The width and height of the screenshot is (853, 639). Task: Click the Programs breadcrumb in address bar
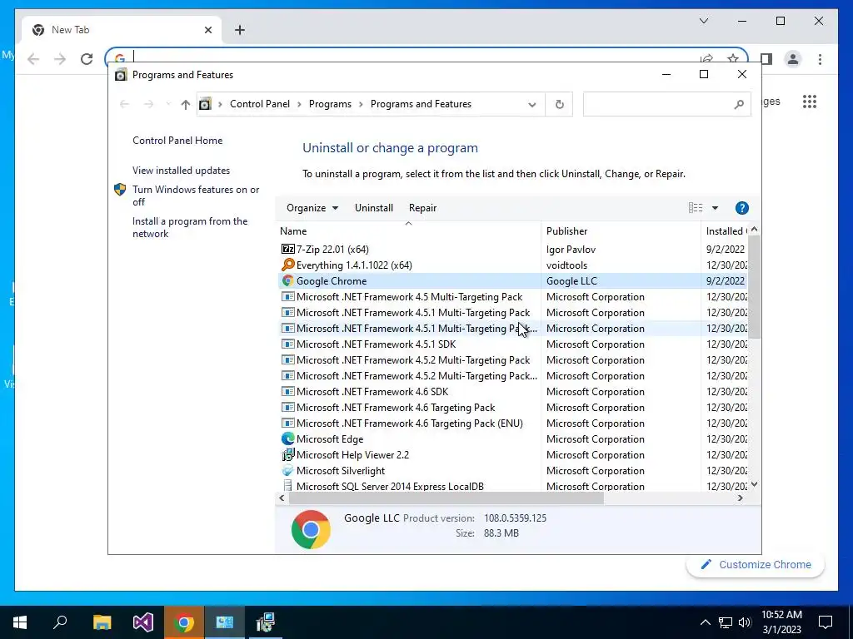coord(330,104)
